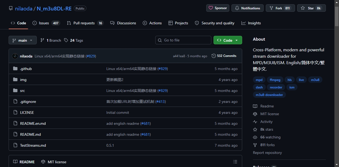Go to Discussions tab
This screenshot has height=167, width=339.
tap(123, 23)
